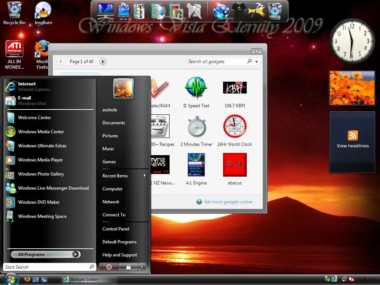The width and height of the screenshot is (380, 285).
Task: Open Welcome Center
Action: (x=50, y=118)
